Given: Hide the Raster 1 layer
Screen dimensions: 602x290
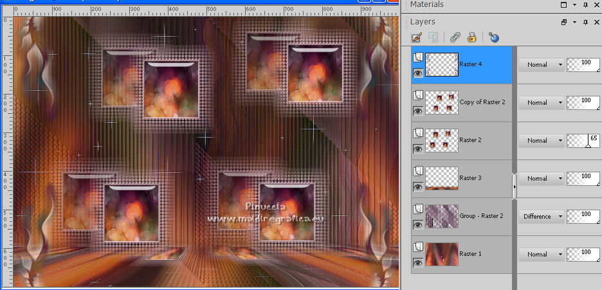Looking at the screenshot, I should (418, 263).
